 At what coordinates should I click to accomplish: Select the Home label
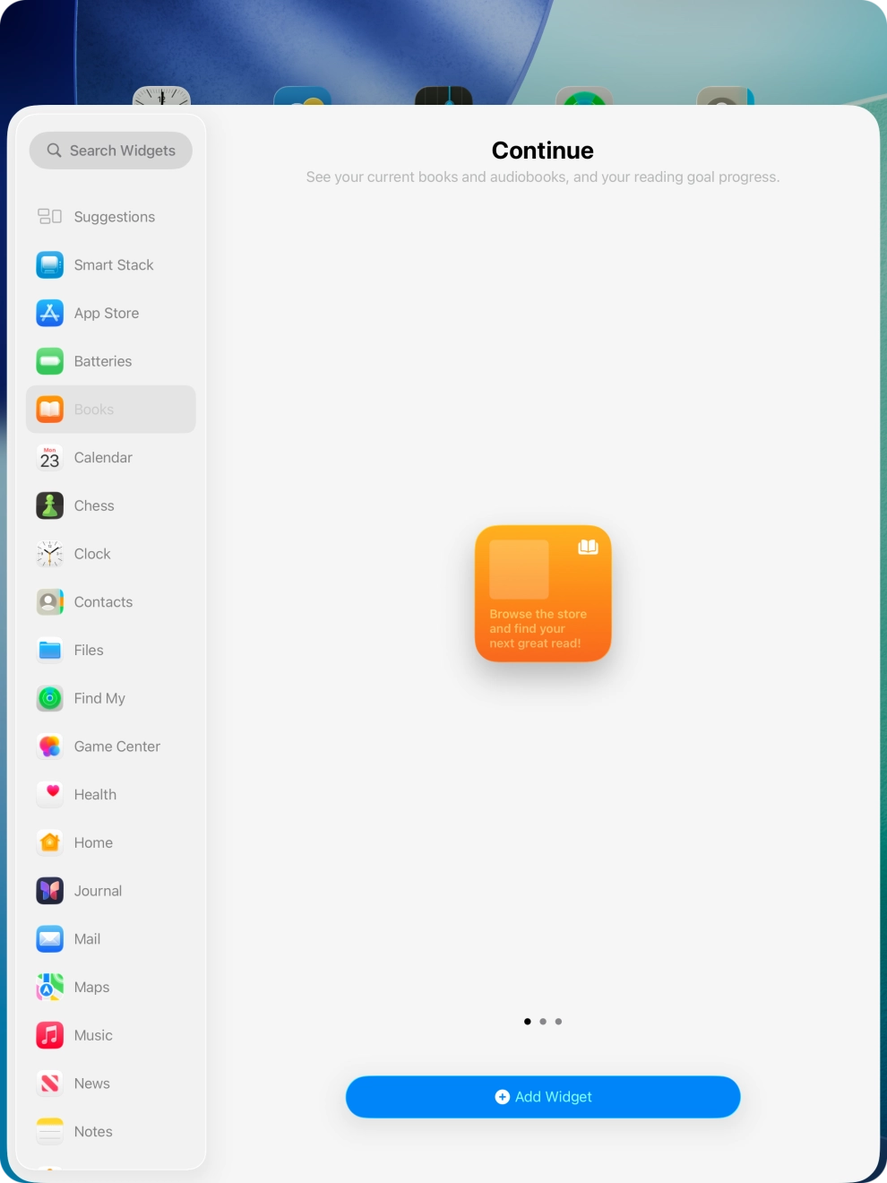point(93,843)
